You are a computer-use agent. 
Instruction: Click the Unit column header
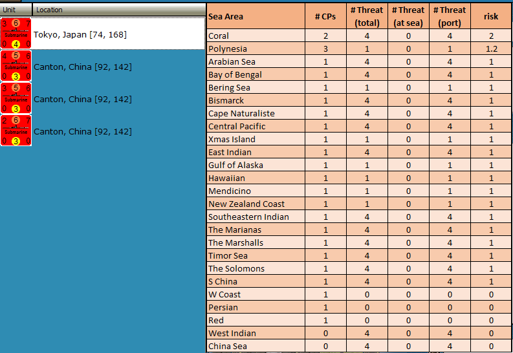16,10
